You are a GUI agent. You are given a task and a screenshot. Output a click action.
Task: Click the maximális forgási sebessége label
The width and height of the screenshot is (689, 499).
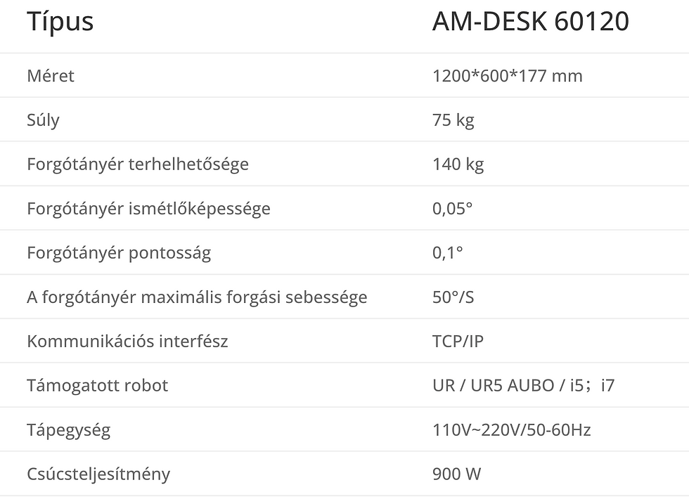(x=197, y=297)
